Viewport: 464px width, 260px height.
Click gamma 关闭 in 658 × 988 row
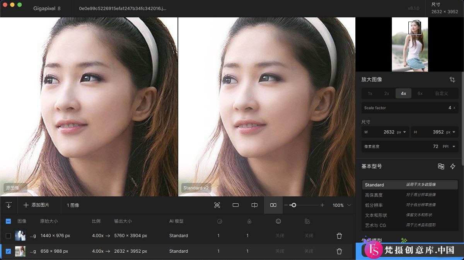pos(309,251)
